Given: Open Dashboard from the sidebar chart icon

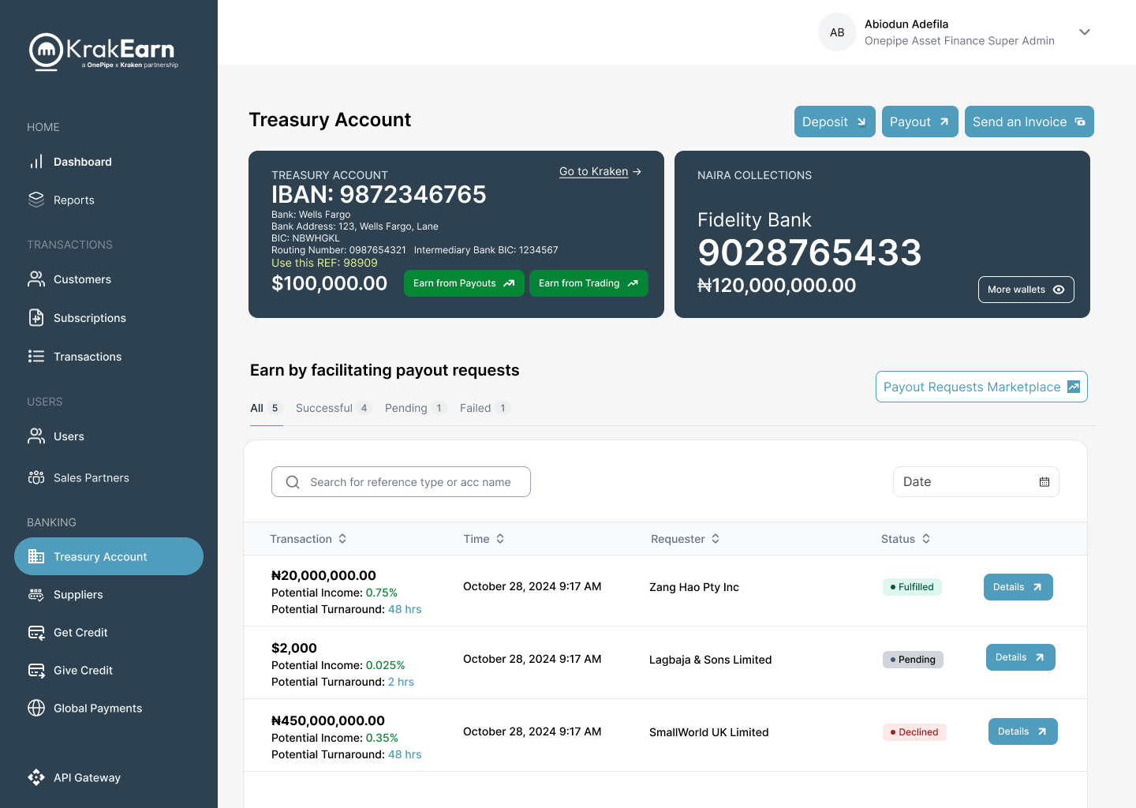Looking at the screenshot, I should click(x=36, y=162).
